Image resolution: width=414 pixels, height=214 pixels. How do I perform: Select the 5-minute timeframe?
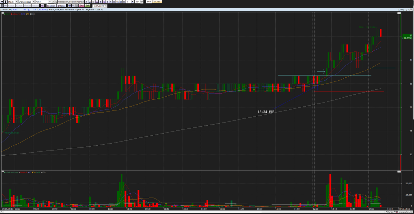coord(110,2)
